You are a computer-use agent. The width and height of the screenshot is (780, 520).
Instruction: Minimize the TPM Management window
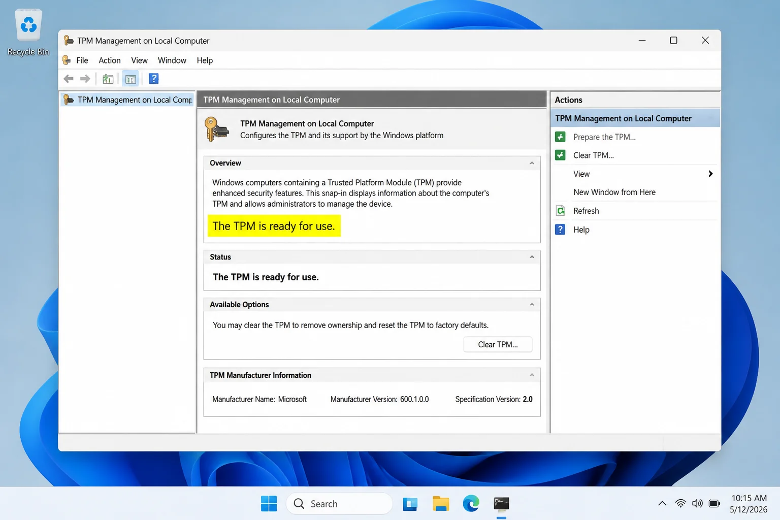[x=642, y=40]
